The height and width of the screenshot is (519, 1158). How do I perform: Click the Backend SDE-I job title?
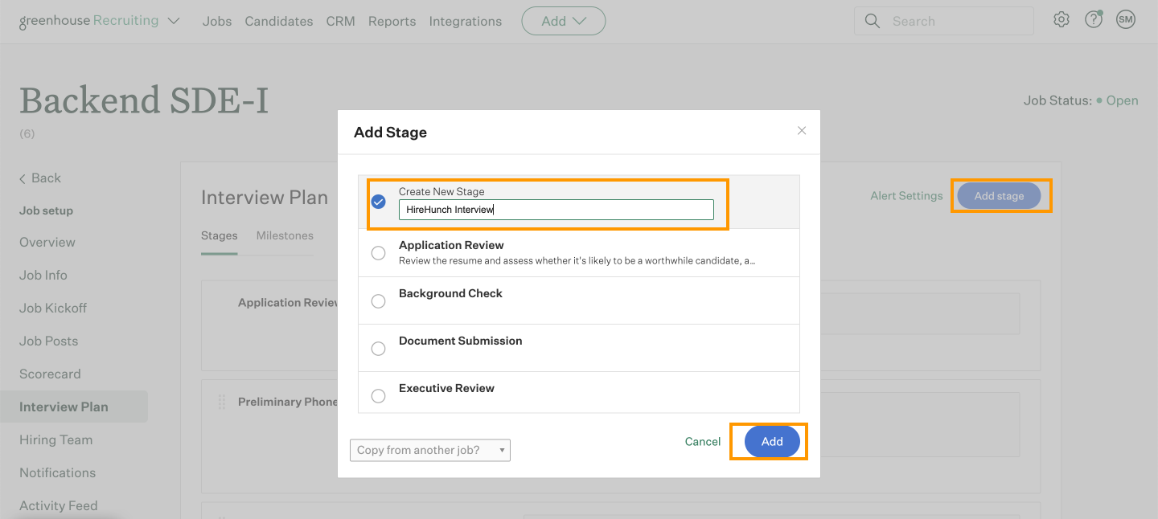pos(144,100)
